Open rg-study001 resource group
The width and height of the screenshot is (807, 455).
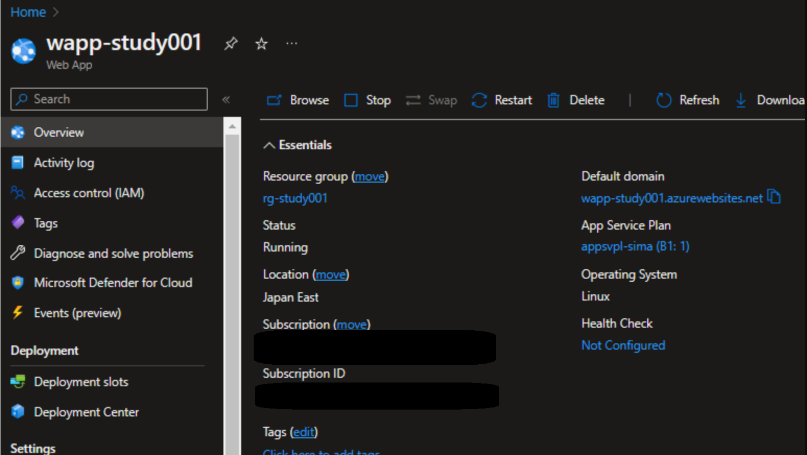coord(295,198)
